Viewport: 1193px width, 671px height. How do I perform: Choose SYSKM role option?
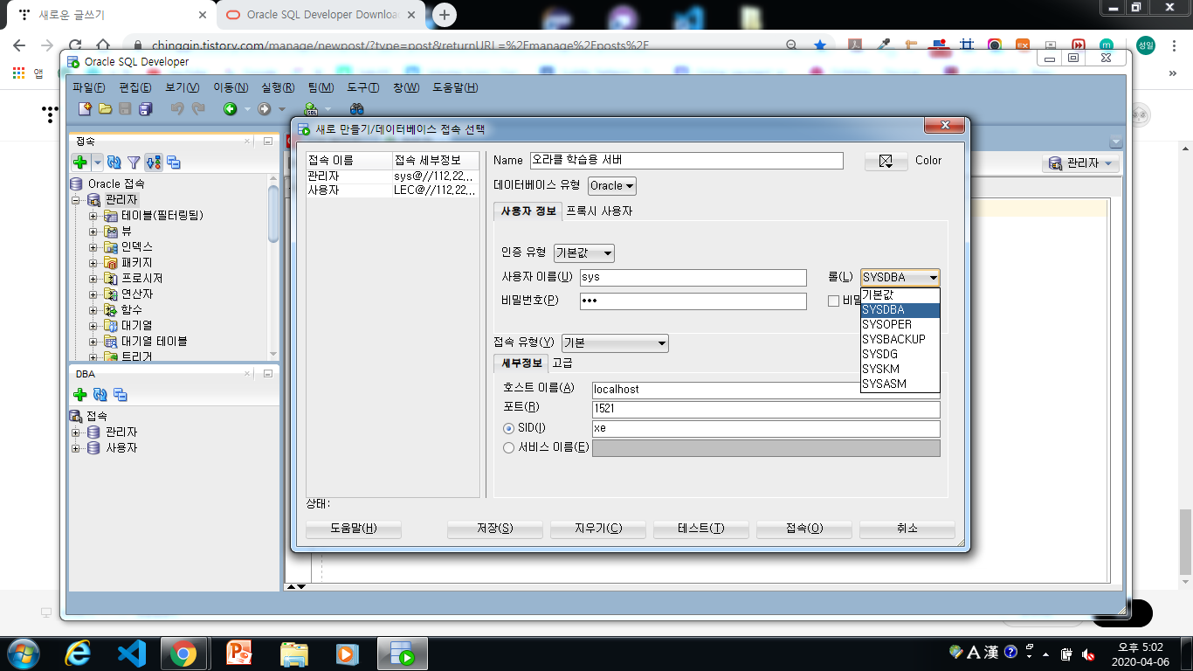click(900, 369)
